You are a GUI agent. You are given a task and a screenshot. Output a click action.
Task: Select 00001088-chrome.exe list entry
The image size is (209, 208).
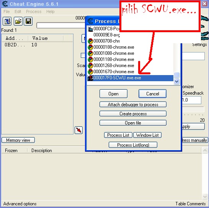[130, 53]
